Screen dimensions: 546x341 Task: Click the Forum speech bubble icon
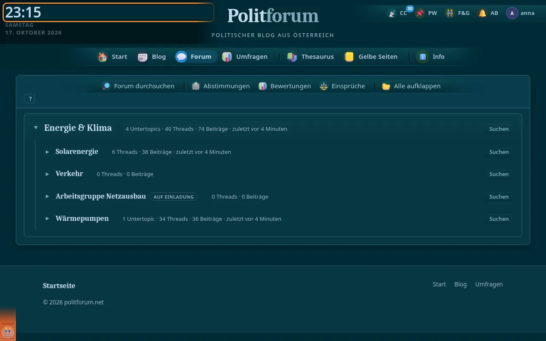[181, 57]
